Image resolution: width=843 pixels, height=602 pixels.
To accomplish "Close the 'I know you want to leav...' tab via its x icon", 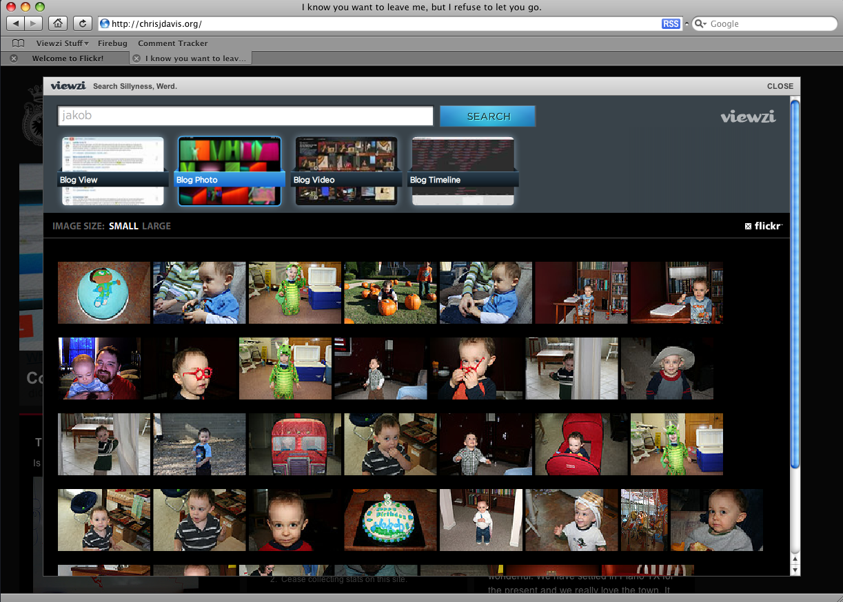I will click(x=136, y=59).
